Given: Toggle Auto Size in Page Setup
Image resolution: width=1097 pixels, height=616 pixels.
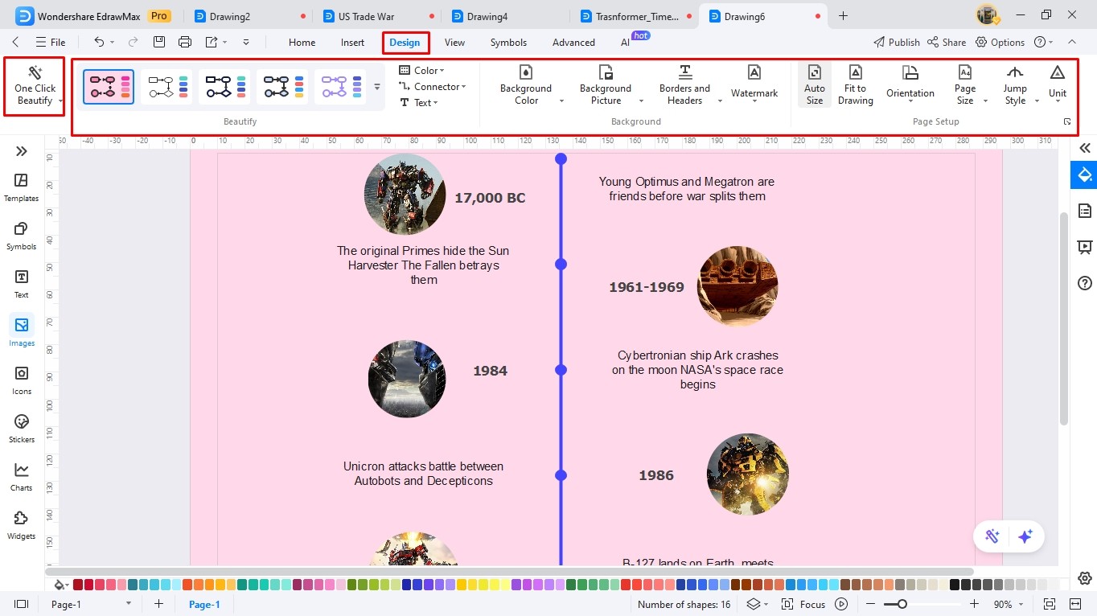Looking at the screenshot, I should coord(815,84).
